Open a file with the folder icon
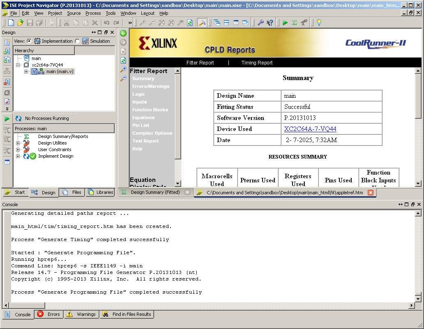This screenshot has width=424, height=329. [x=20, y=23]
